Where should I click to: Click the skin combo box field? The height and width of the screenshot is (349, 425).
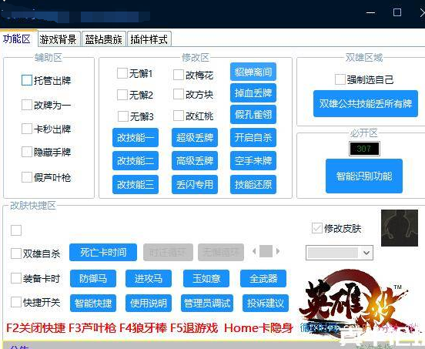(340, 253)
